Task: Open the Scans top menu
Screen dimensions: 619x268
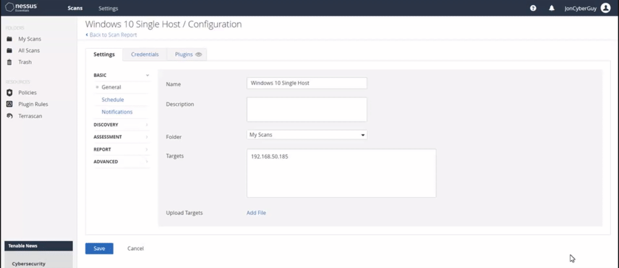Action: coord(75,8)
